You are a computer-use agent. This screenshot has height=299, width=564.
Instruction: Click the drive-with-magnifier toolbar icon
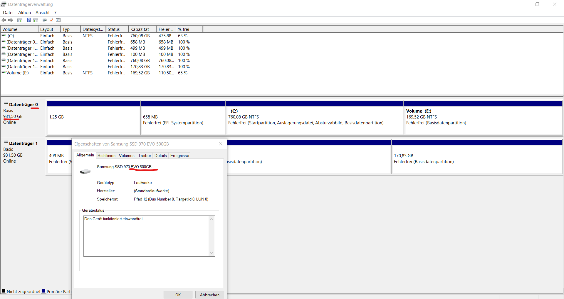click(x=45, y=20)
